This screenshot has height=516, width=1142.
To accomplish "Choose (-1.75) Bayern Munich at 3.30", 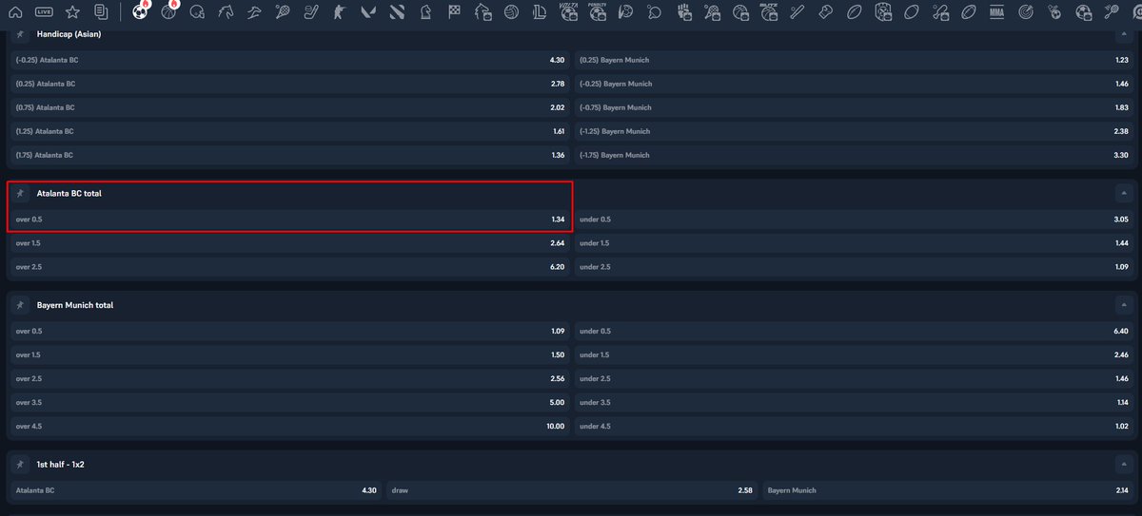I will 853,155.
